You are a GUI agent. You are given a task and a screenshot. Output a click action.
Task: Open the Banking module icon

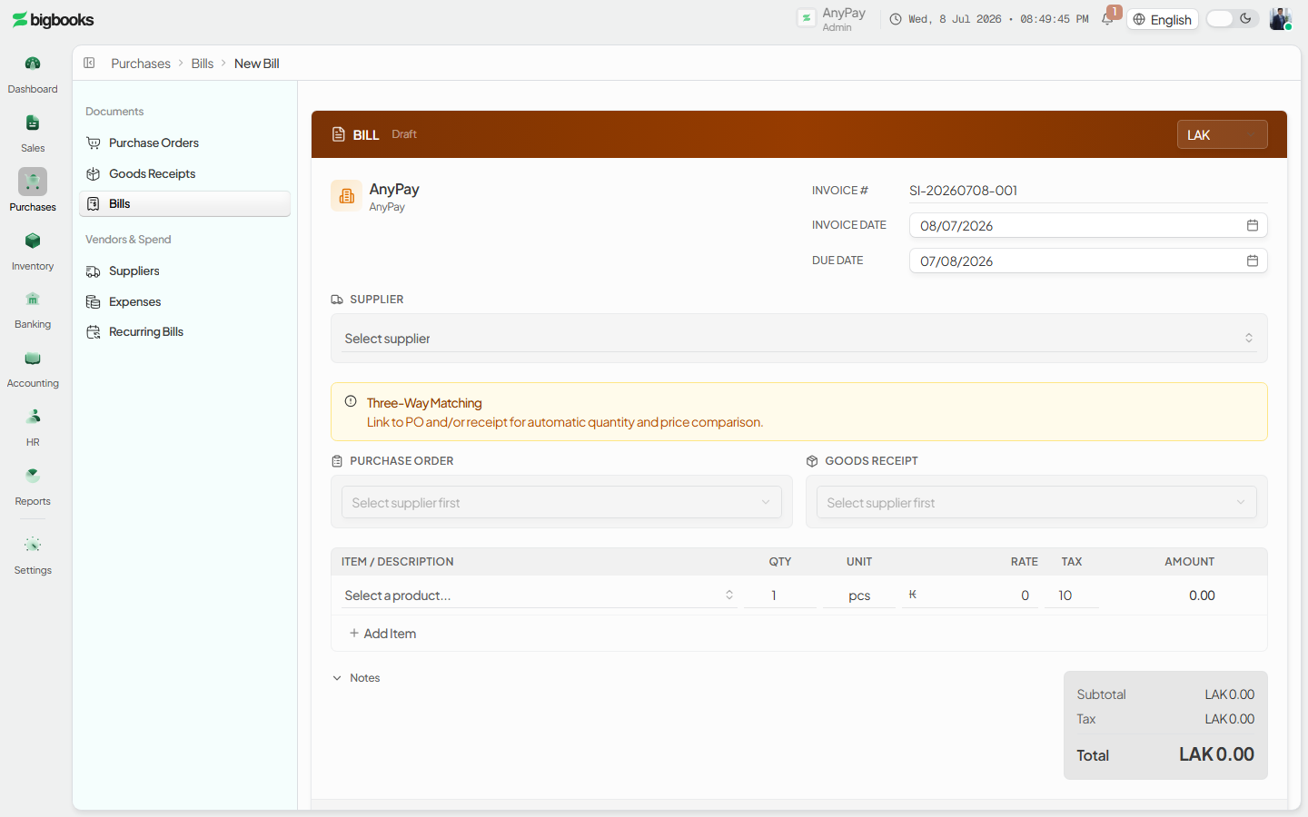(33, 300)
